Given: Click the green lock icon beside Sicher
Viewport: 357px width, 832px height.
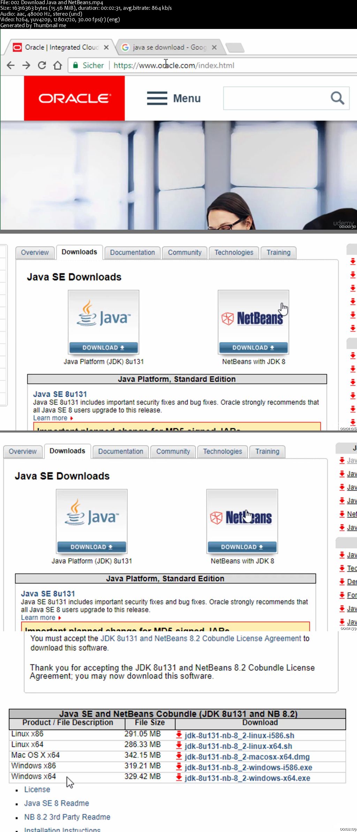Looking at the screenshot, I should pos(75,65).
